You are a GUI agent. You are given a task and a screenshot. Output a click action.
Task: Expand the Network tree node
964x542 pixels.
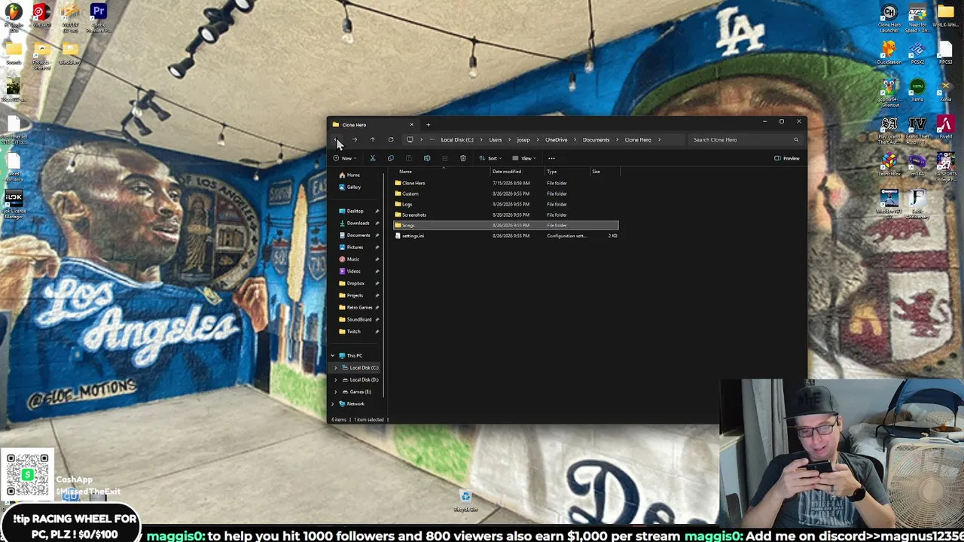[333, 403]
